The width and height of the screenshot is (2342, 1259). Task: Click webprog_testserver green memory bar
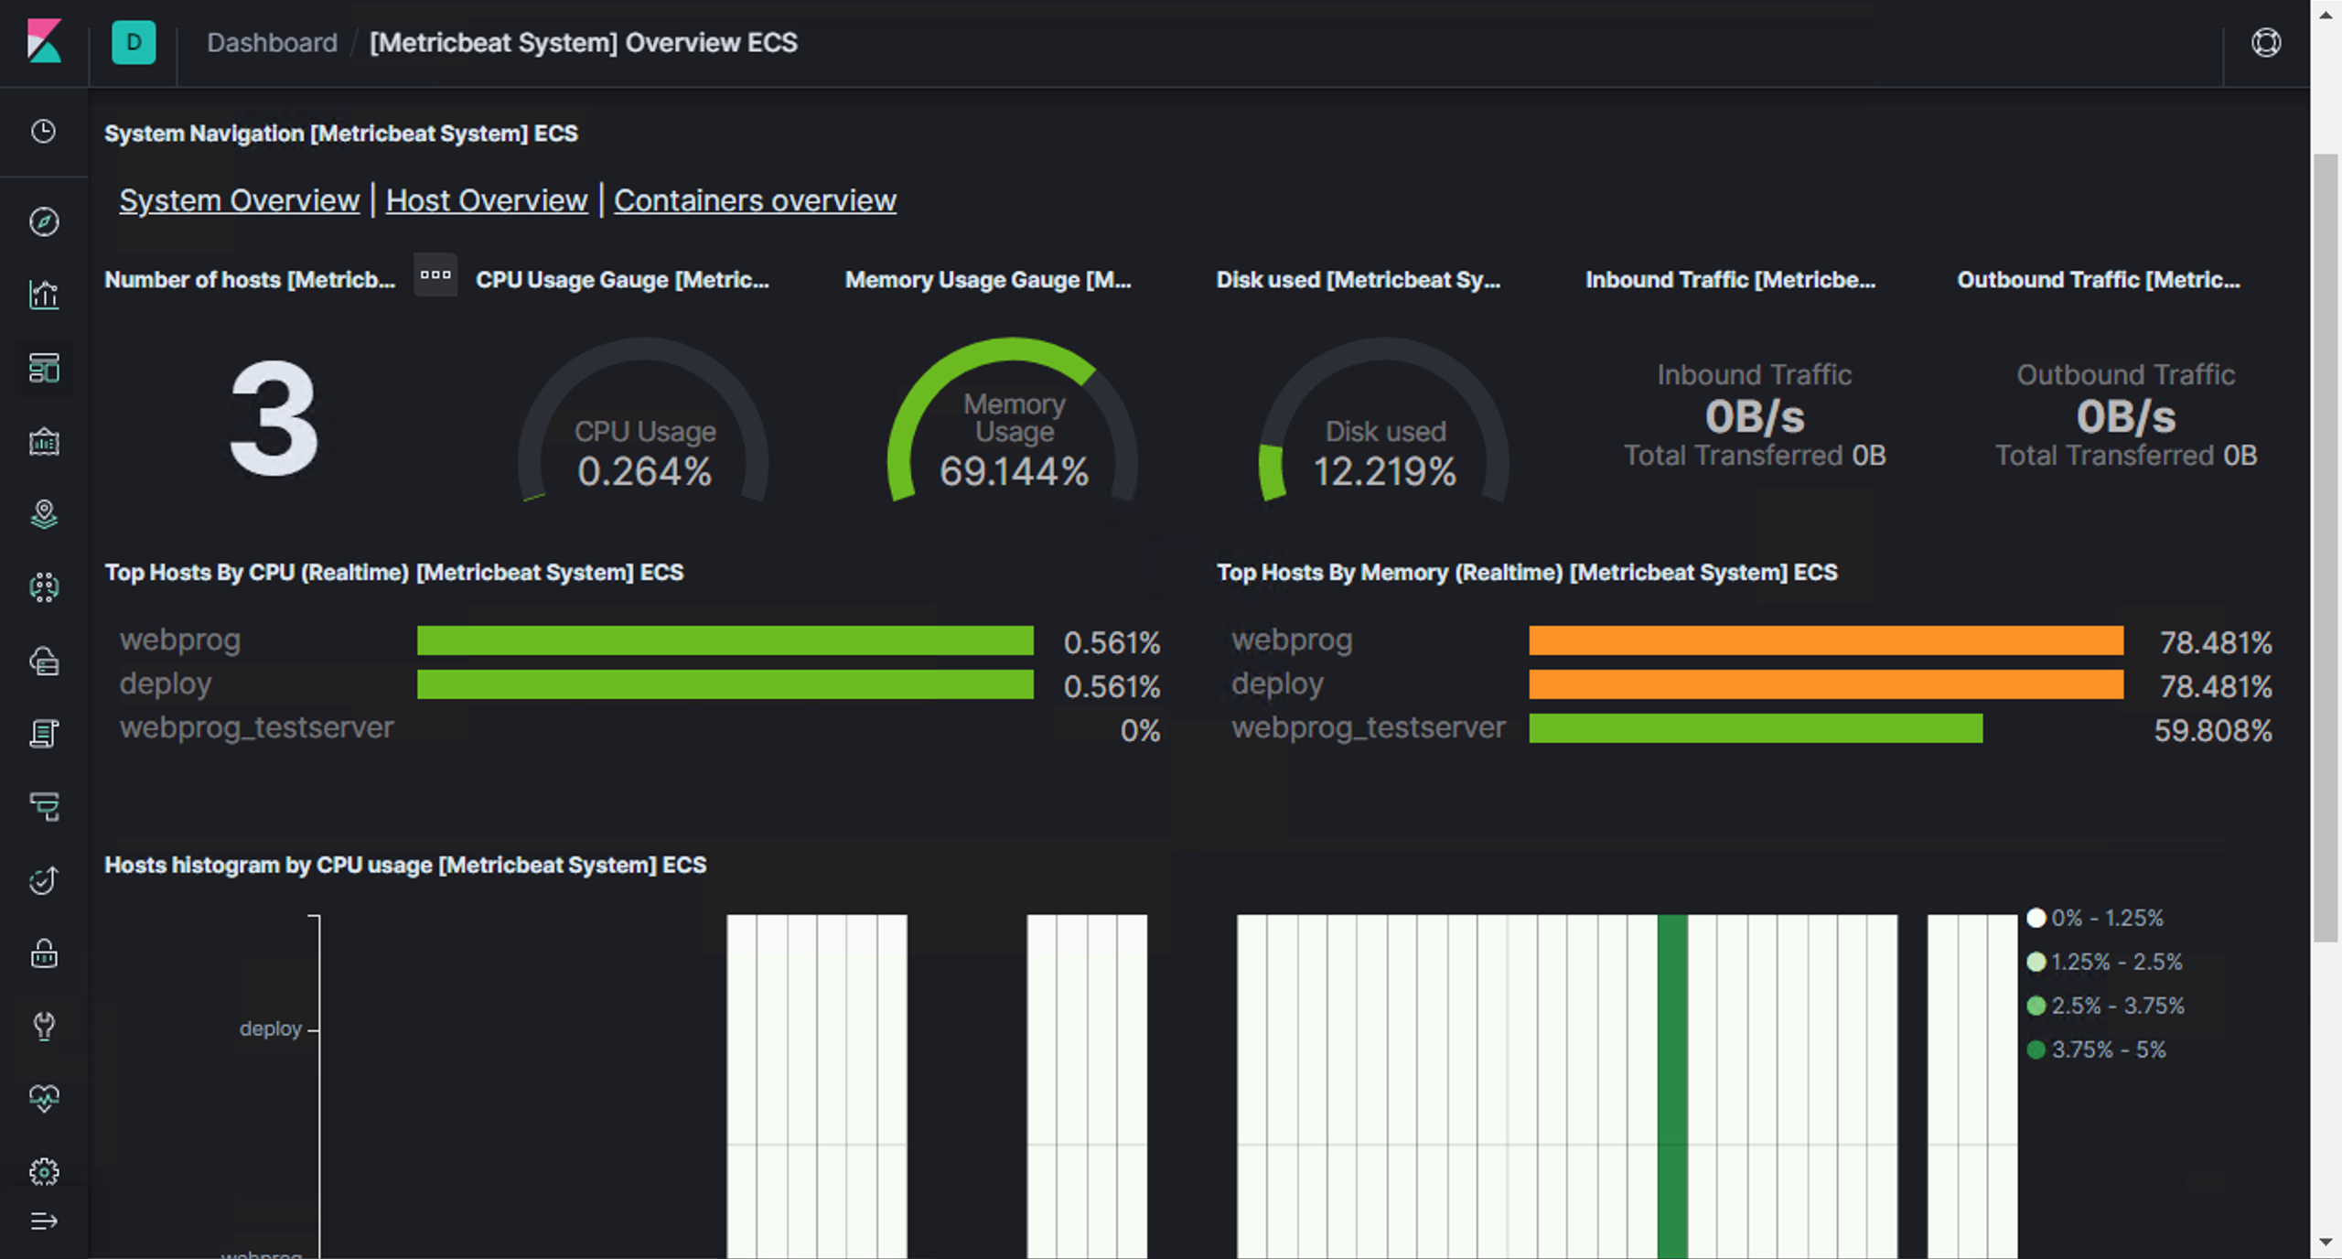(1756, 728)
